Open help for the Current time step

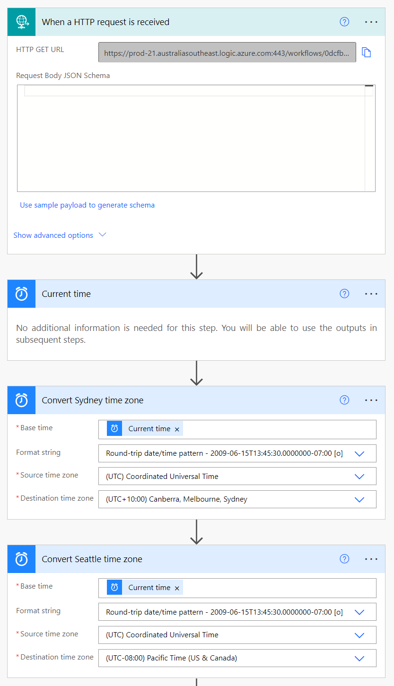point(344,294)
